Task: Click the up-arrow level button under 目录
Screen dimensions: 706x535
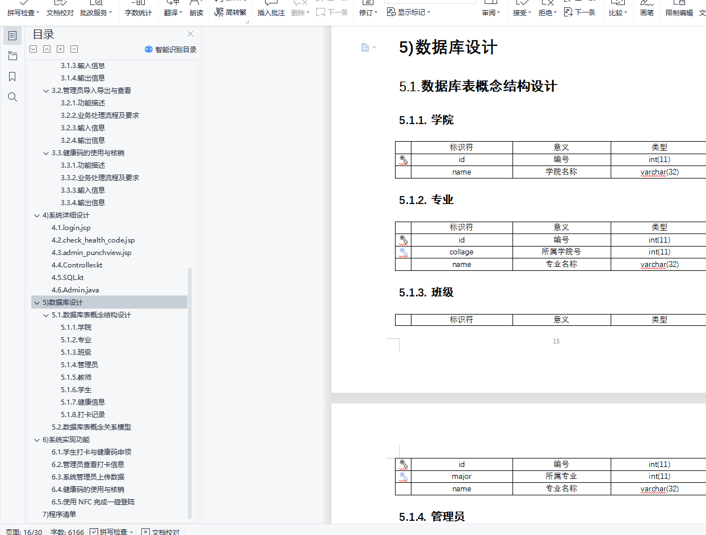Action: [x=47, y=49]
